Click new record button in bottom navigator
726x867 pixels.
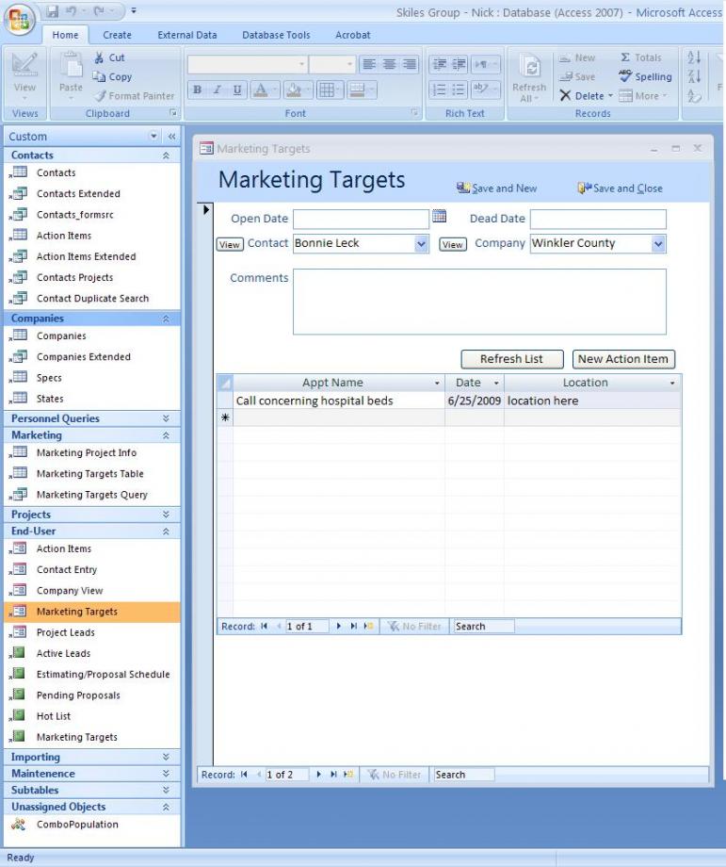[x=348, y=775]
